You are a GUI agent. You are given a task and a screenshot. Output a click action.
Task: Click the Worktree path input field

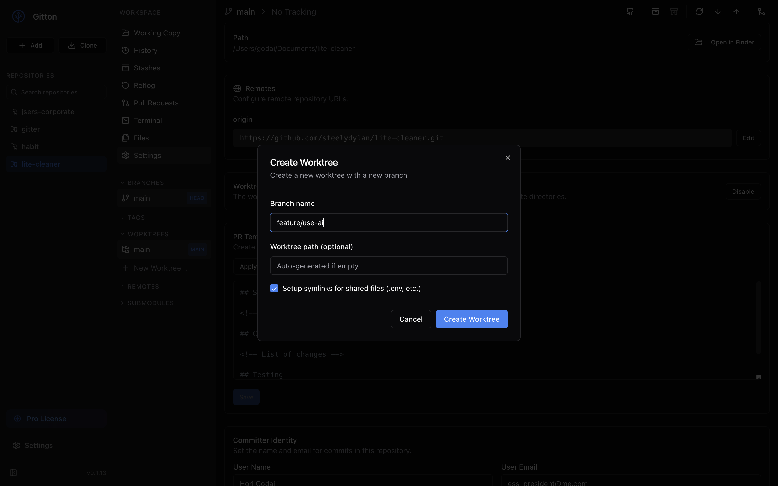pos(389,266)
